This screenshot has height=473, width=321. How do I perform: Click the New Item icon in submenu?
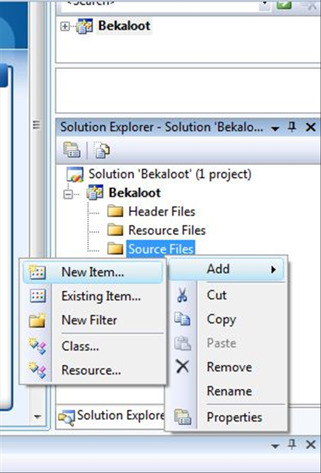(38, 272)
